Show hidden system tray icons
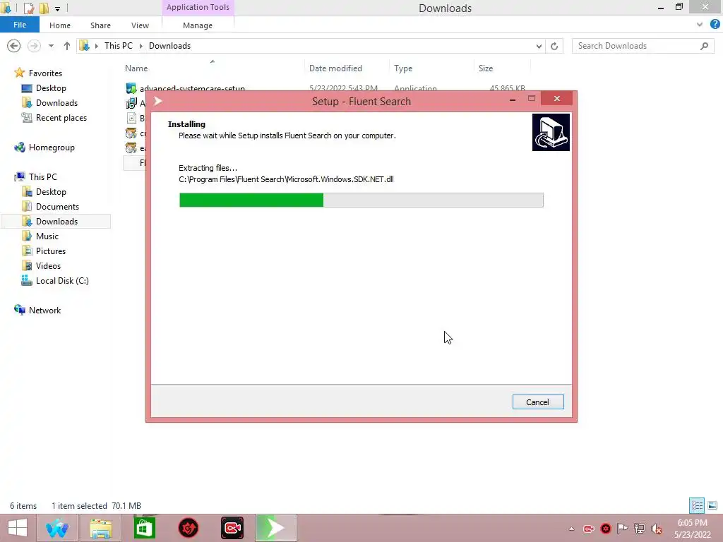The image size is (723, 542). point(571,529)
